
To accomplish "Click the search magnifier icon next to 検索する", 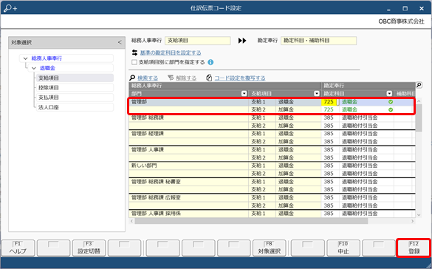I will 132,78.
